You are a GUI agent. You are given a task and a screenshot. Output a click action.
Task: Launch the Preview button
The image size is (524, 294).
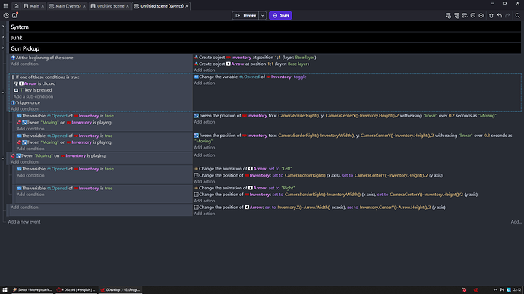pyautogui.click(x=245, y=15)
